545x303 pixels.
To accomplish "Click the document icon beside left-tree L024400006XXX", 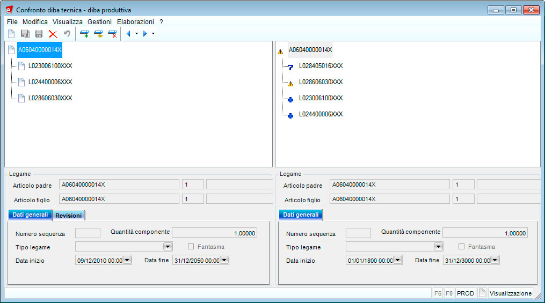I will (x=21, y=82).
